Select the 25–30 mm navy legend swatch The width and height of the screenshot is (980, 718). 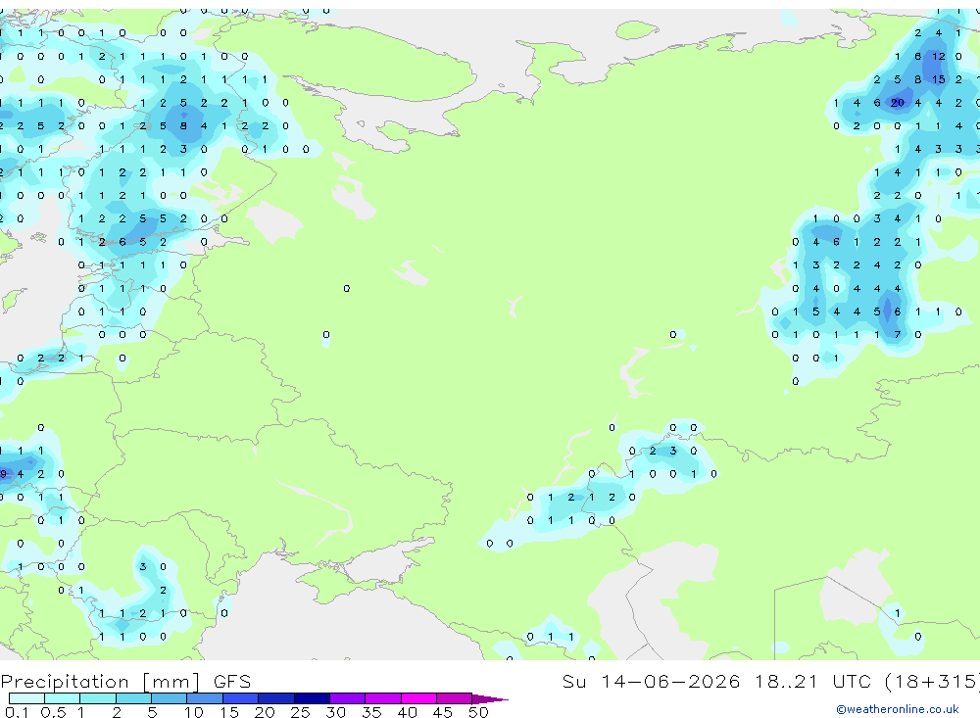pyautogui.click(x=312, y=698)
